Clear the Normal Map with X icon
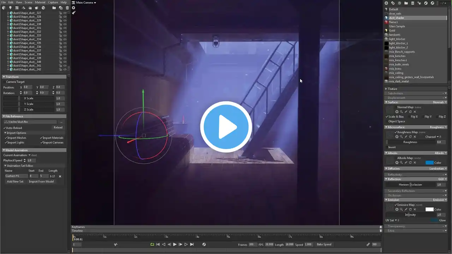 pos(415,112)
